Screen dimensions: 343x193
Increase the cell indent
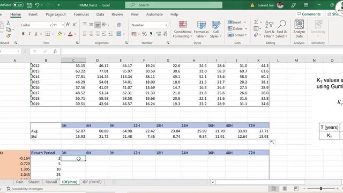click(x=110, y=34)
